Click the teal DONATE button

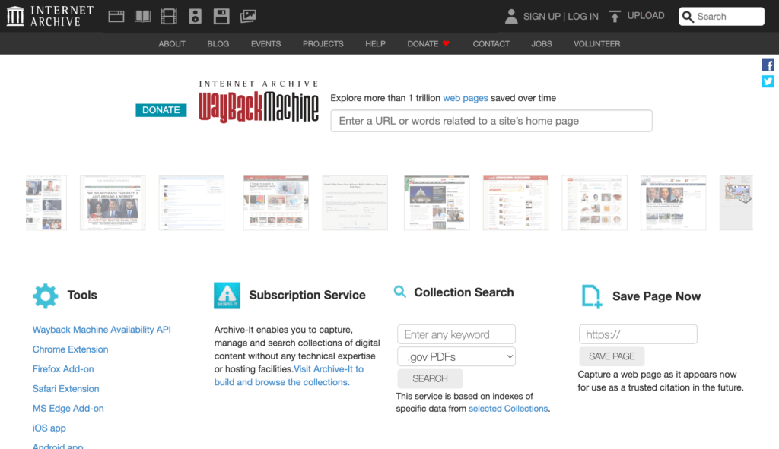coord(161,110)
